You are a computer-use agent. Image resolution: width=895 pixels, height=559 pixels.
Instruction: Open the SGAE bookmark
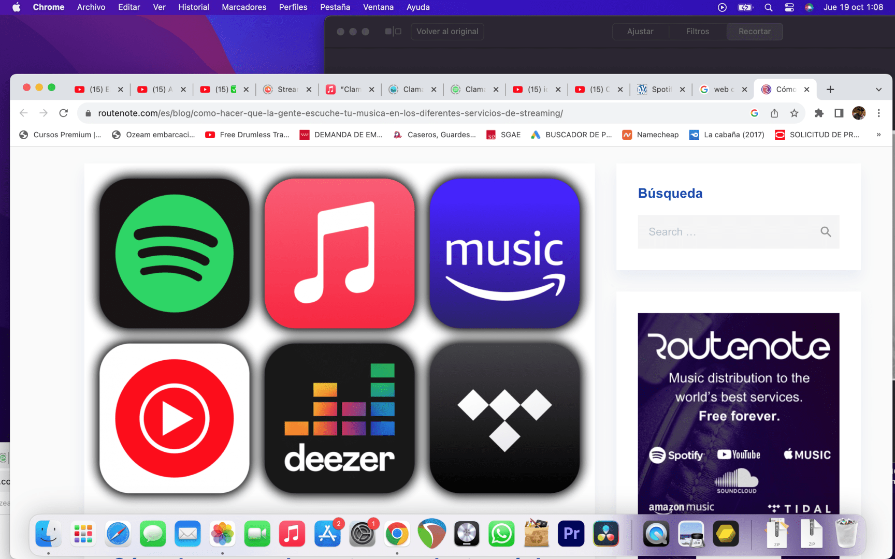(503, 135)
